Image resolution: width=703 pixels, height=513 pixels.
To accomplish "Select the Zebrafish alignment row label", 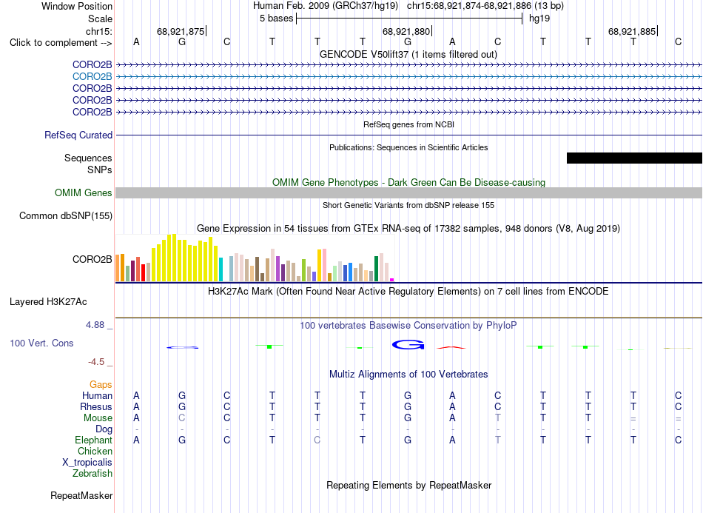I will 92,474.
